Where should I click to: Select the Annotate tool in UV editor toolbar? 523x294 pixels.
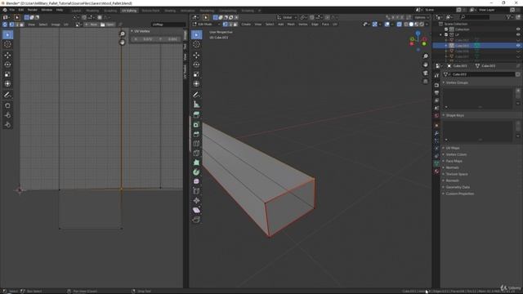(7, 95)
